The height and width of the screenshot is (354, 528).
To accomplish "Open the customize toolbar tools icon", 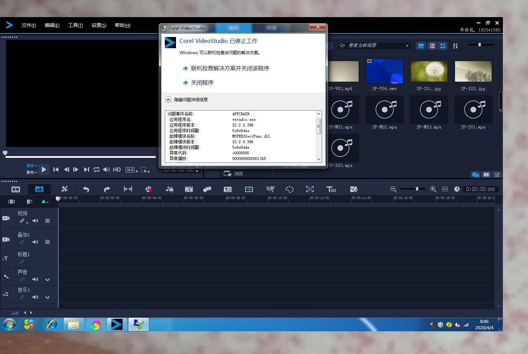I will click(x=65, y=189).
